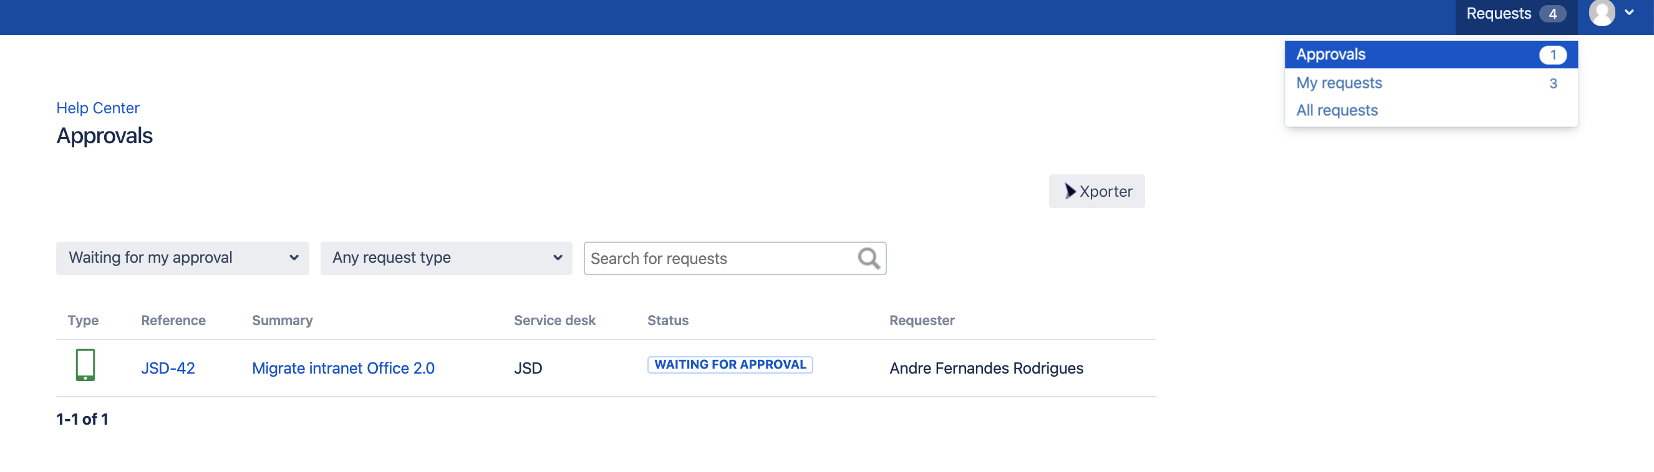1654x472 pixels.
Task: Open the Any request type dropdown
Action: click(x=445, y=258)
